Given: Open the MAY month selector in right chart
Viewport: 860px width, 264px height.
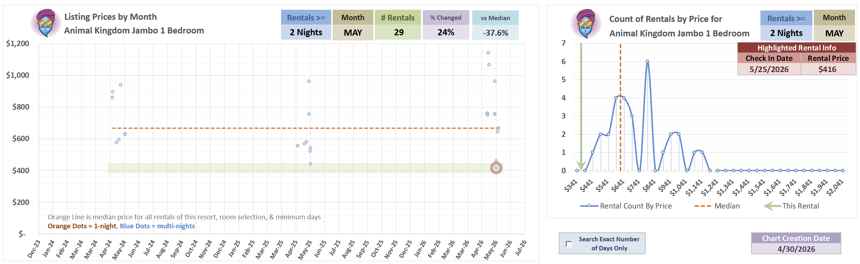Looking at the screenshot, I should (x=834, y=33).
